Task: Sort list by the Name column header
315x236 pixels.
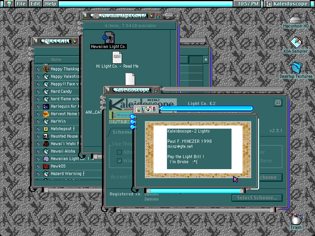Action: pos(56,59)
